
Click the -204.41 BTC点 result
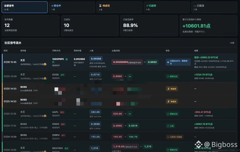click(202, 112)
